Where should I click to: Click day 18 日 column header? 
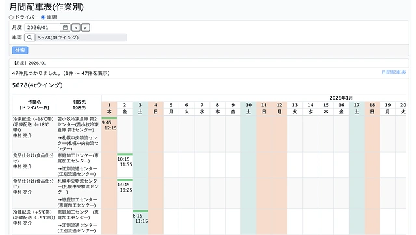point(372,108)
